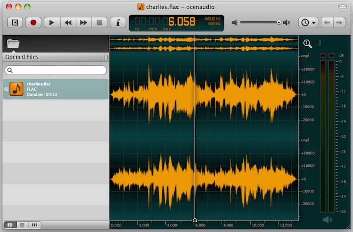The width and height of the screenshot is (353, 232).
Task: Switch to compact list view
Action: tap(22, 225)
